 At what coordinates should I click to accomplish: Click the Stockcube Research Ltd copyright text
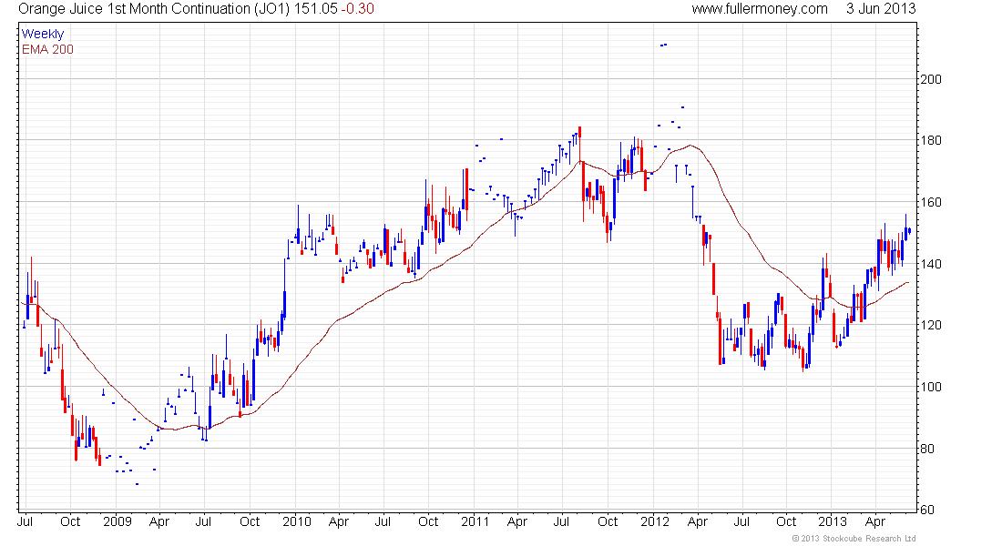854,539
